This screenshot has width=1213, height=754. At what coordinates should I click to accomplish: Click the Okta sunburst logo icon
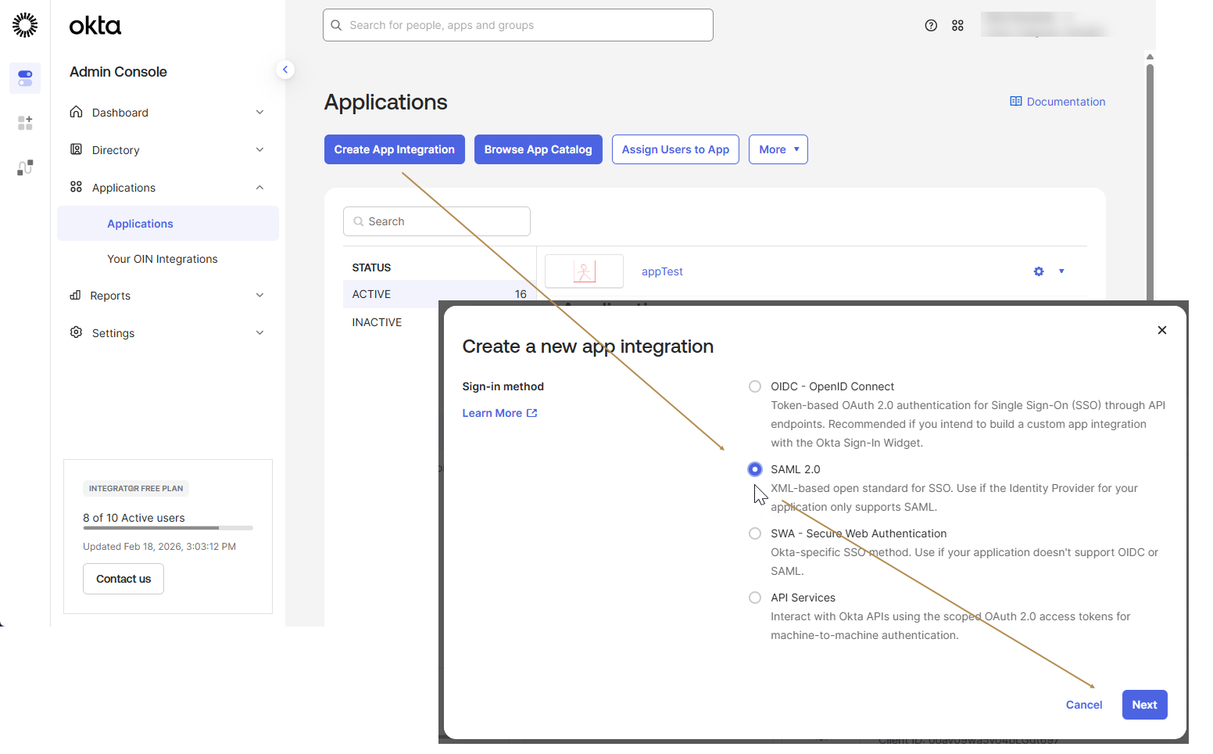tap(25, 25)
